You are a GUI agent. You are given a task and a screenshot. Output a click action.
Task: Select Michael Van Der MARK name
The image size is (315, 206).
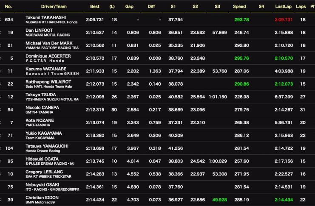coord(49,43)
